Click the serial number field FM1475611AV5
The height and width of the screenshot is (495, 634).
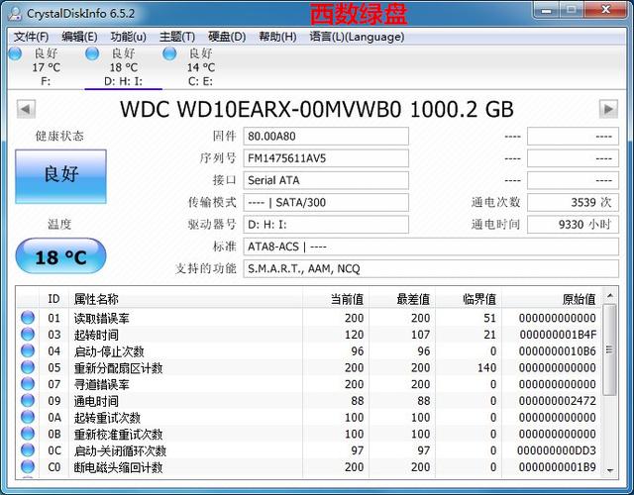pyautogui.click(x=326, y=158)
